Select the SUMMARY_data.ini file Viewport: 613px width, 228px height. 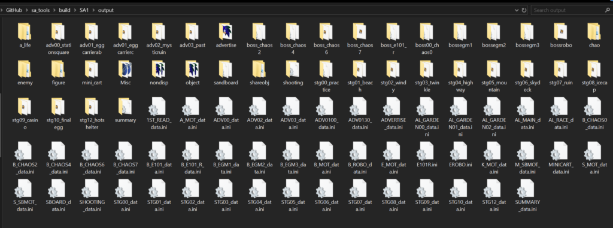click(527, 196)
